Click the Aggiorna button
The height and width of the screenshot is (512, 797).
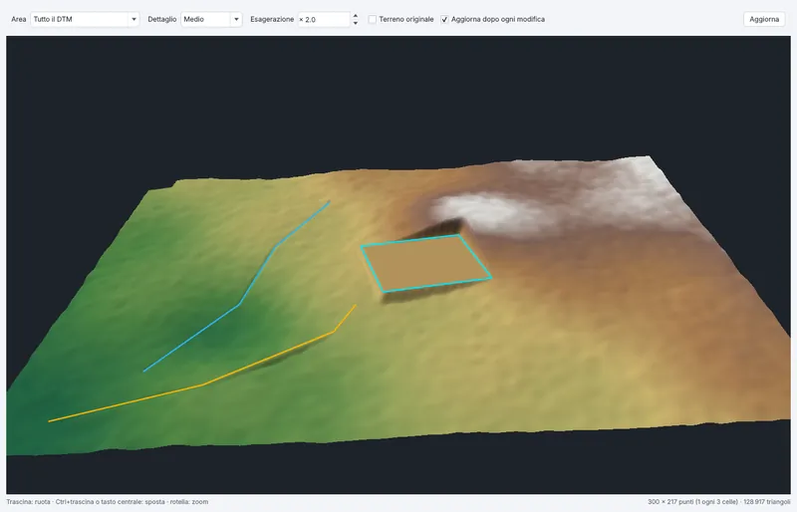(764, 19)
